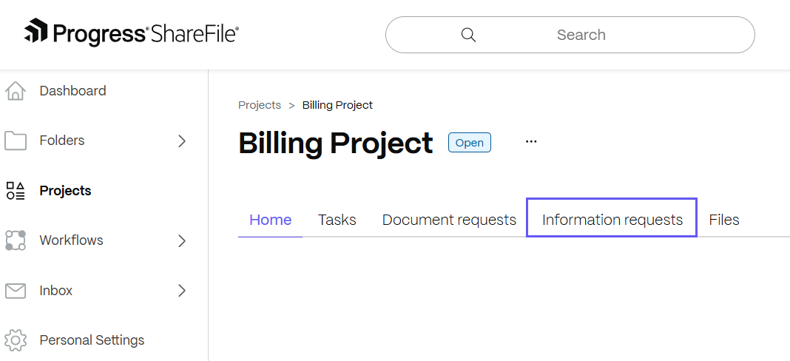Click the Projects breadcrumb link

(x=260, y=105)
